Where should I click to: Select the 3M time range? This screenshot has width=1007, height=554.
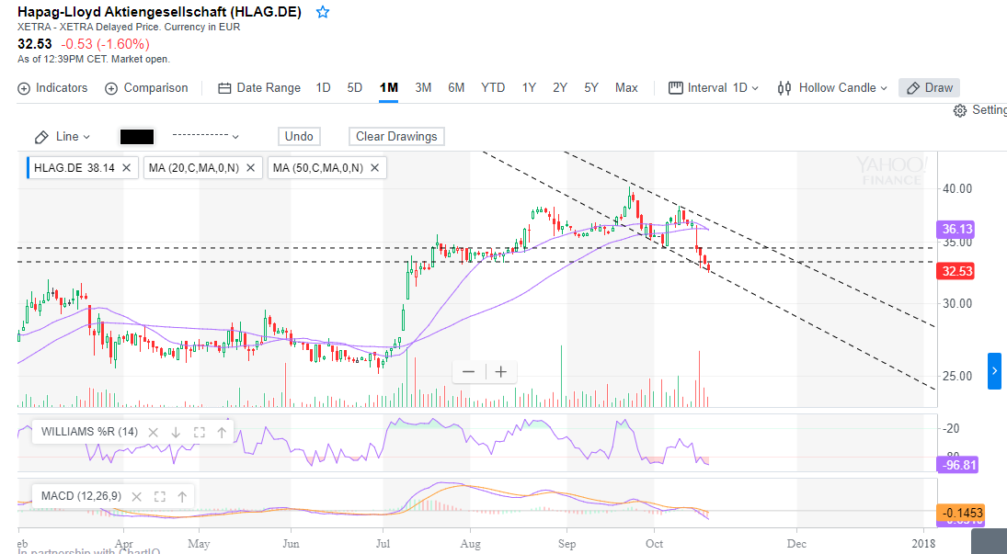click(423, 88)
